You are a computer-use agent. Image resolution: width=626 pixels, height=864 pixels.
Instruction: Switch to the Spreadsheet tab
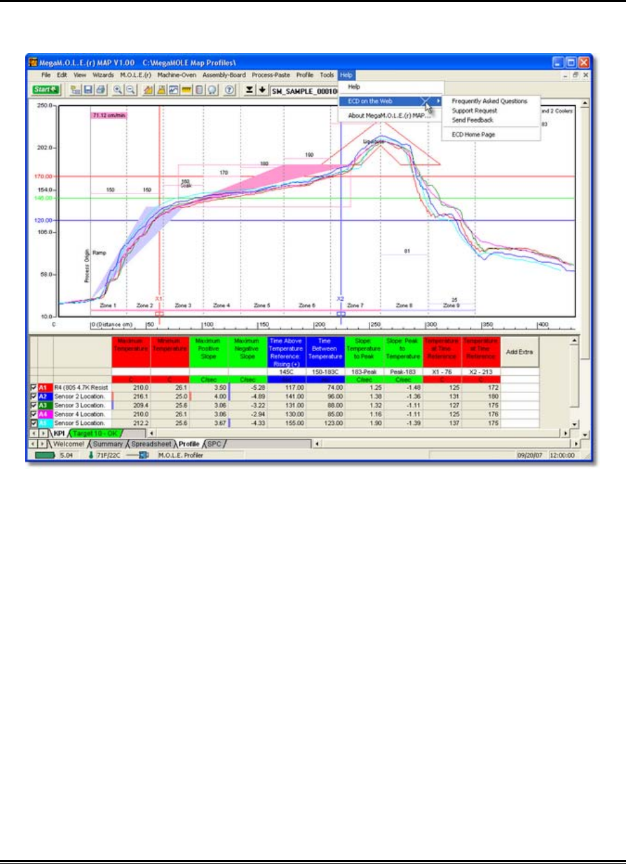(151, 444)
